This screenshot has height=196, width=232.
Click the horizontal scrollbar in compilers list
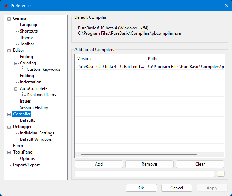tap(138, 155)
